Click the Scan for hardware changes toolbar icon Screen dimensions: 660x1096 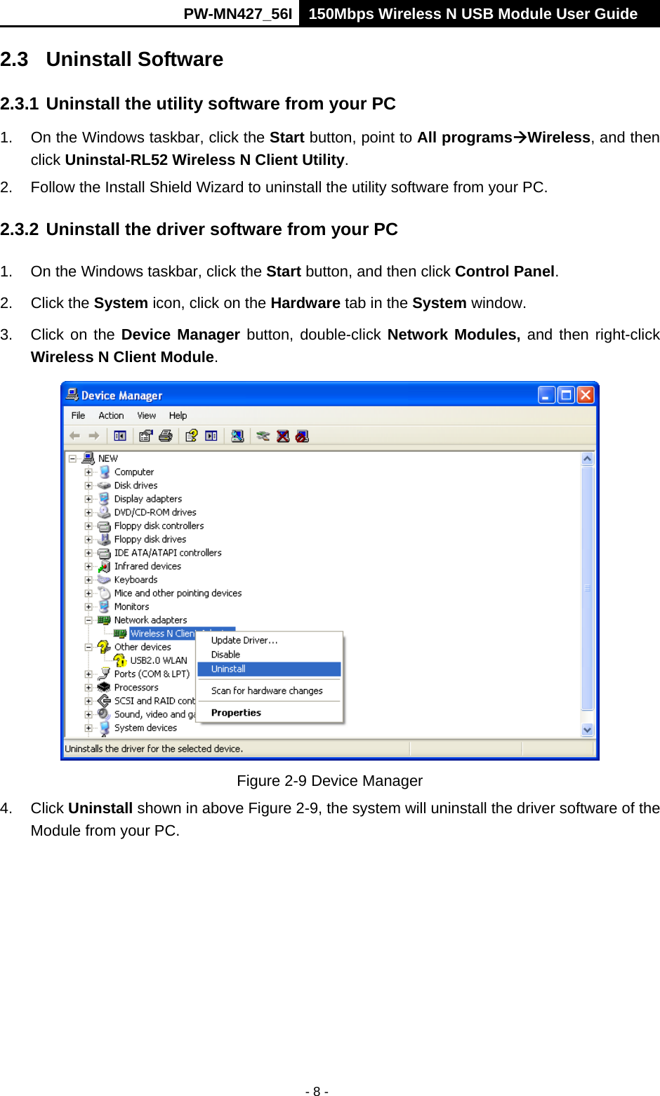(237, 436)
